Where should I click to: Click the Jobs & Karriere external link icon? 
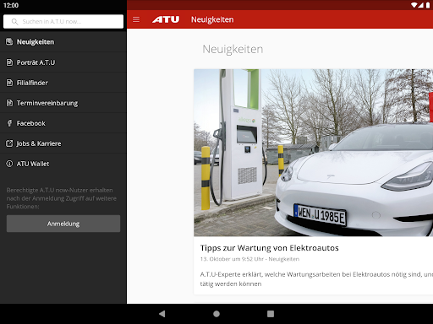click(9, 143)
